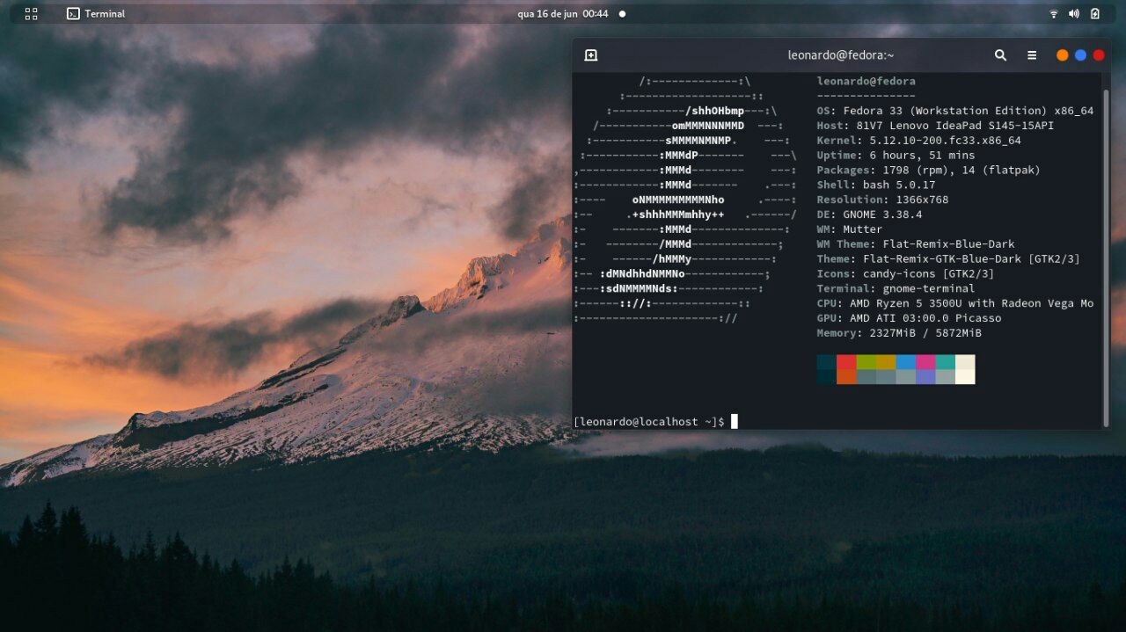Click the volume speaker icon
Screen dimensions: 1126x632
pyautogui.click(x=1073, y=13)
